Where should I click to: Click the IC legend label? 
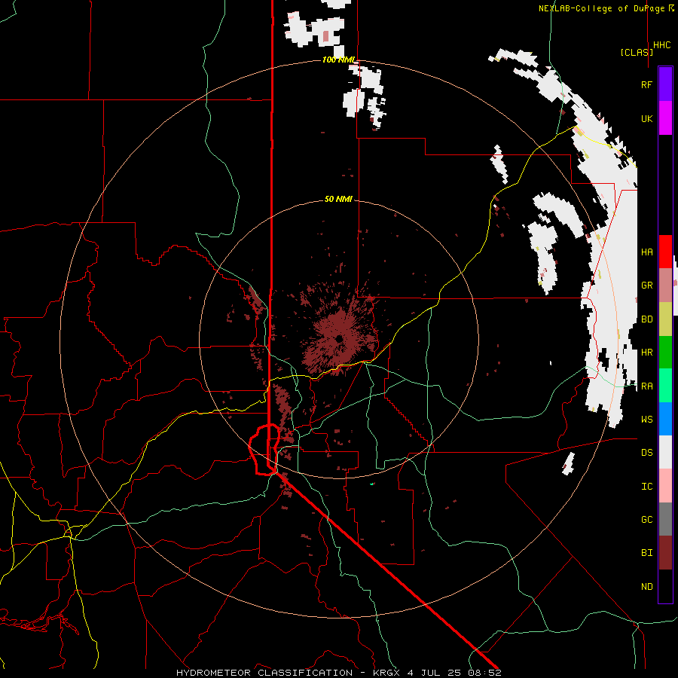click(646, 487)
